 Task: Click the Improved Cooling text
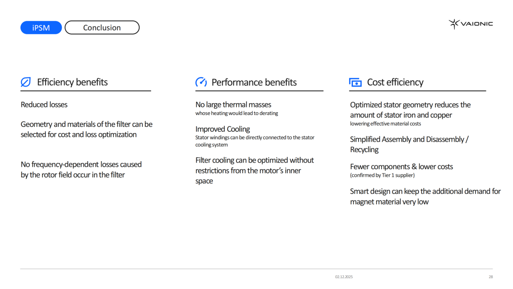tap(222, 129)
